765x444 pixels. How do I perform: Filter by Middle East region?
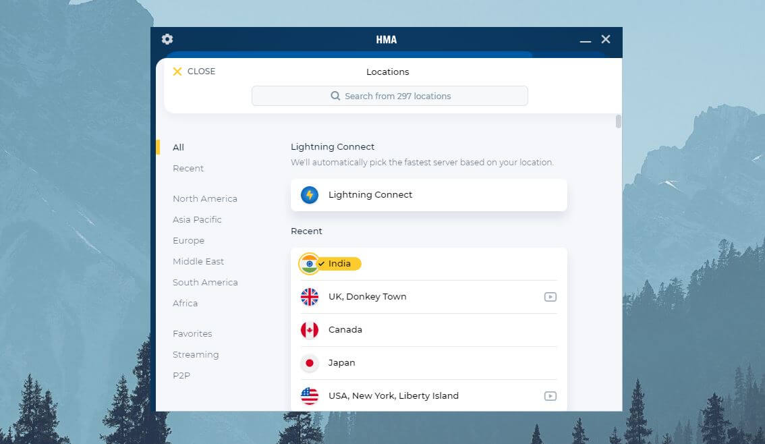(198, 262)
